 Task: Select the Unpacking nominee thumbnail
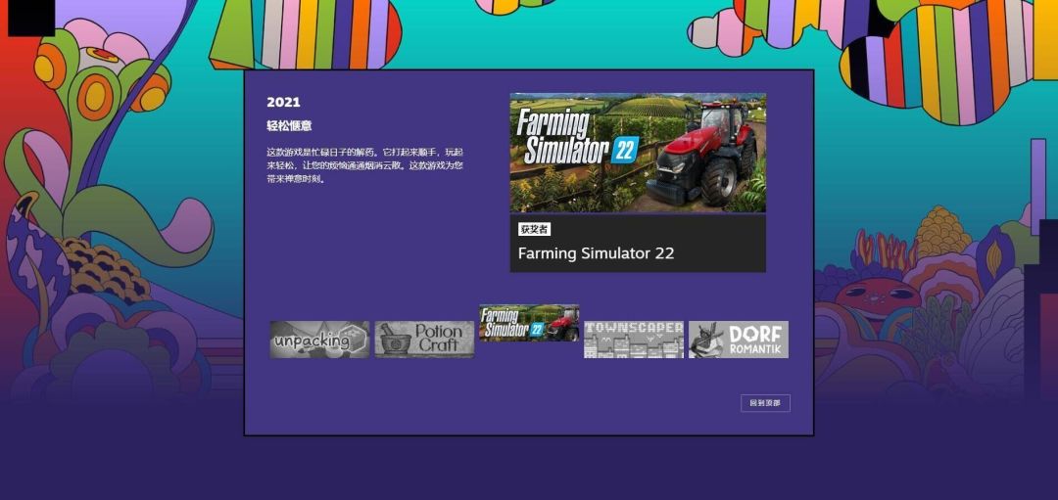pos(319,339)
